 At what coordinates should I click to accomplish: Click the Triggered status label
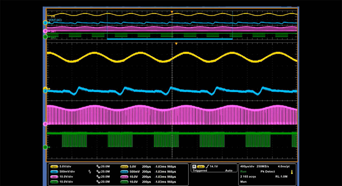200,171
